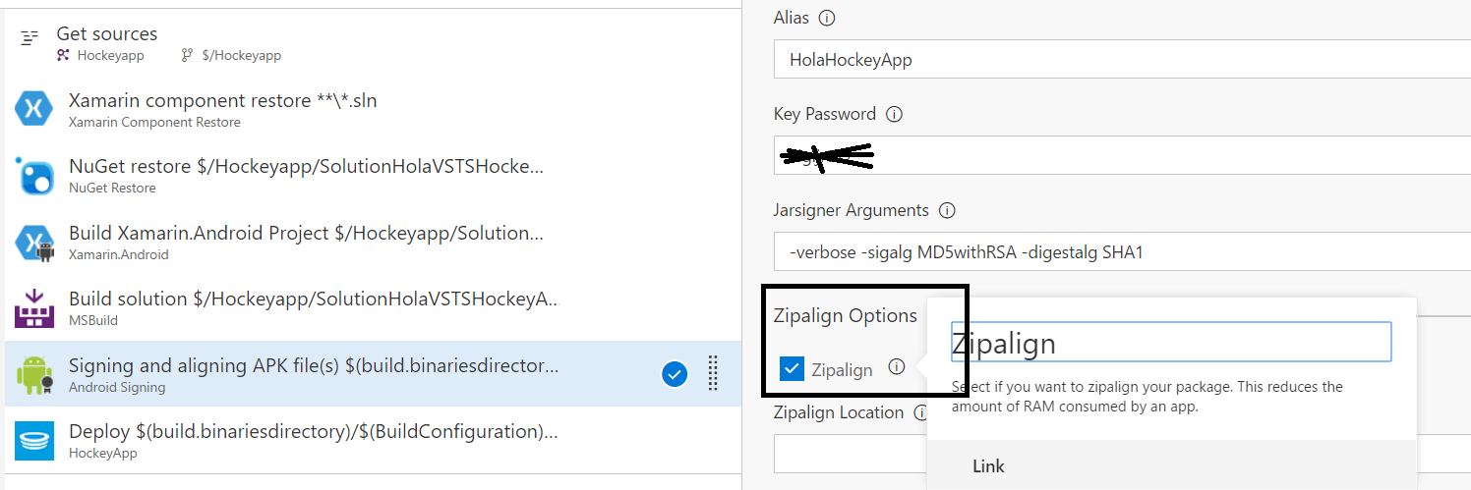
Task: Click the Xamarin component restore icon
Action: point(34,108)
